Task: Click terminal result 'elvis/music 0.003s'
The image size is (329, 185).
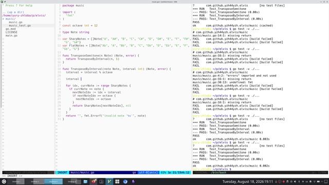Action: (x=231, y=139)
